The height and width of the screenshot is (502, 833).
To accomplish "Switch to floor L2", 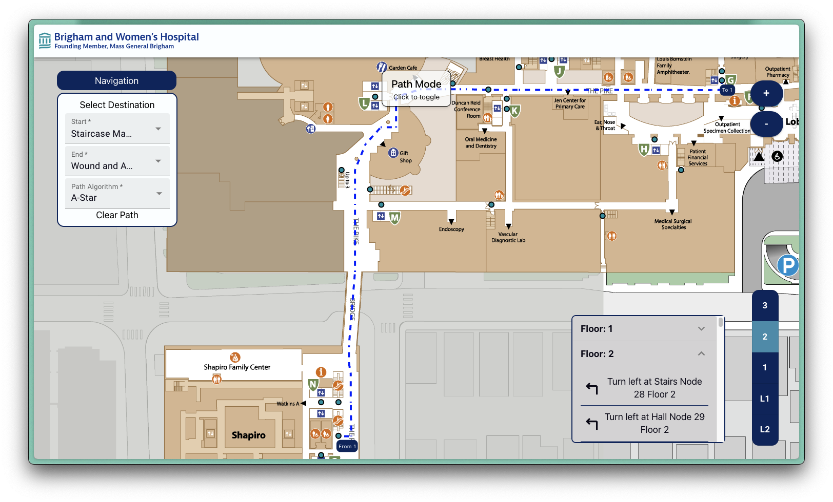I will coord(765,429).
